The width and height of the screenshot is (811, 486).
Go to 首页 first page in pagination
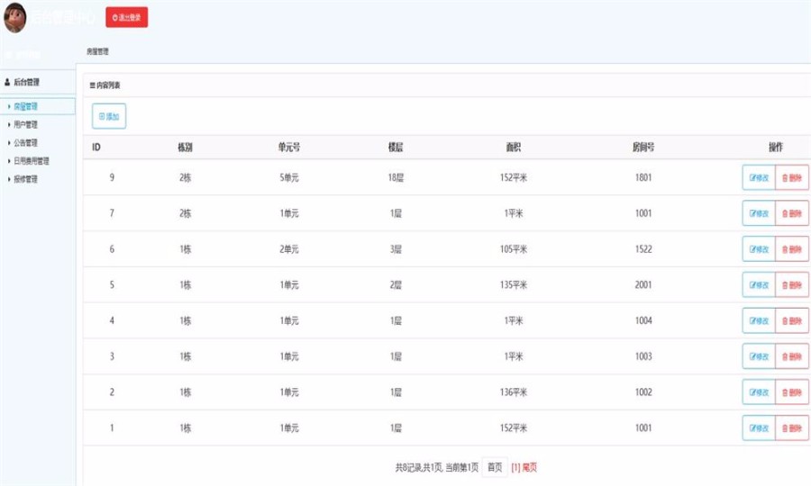click(495, 467)
